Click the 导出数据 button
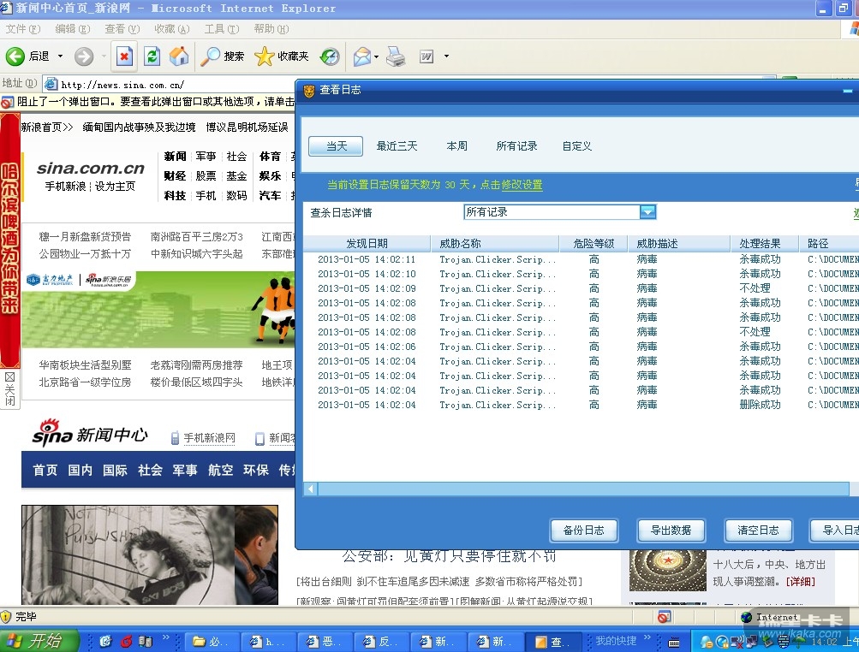 [671, 530]
